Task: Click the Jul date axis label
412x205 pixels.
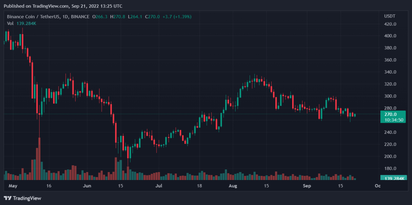Action: pyautogui.click(x=159, y=186)
